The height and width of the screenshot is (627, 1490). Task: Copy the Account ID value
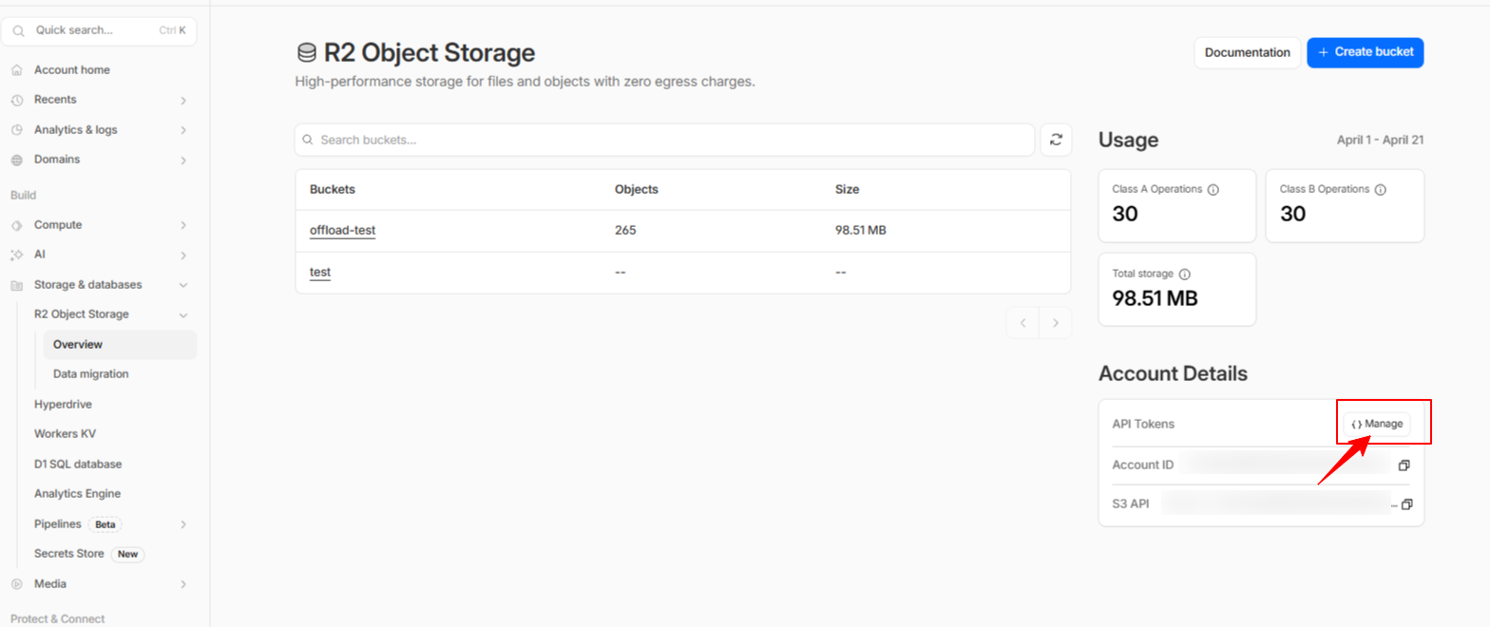[1404, 465]
